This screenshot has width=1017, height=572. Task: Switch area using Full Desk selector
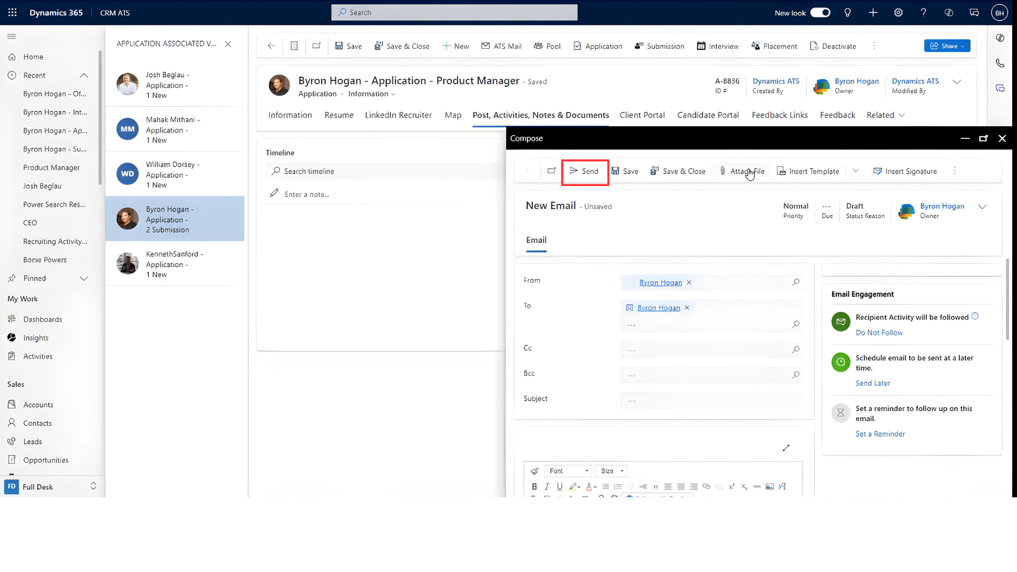52,487
